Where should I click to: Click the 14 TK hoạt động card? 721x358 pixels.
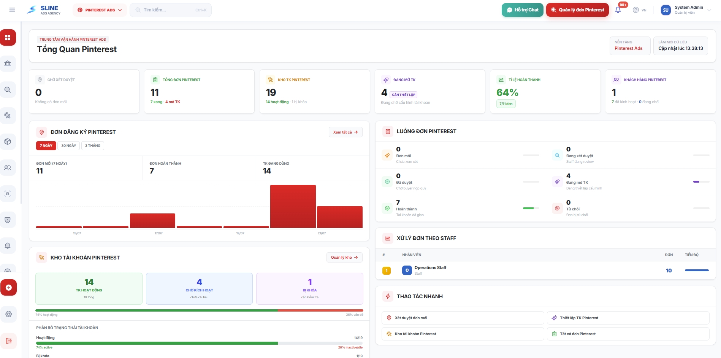click(89, 289)
